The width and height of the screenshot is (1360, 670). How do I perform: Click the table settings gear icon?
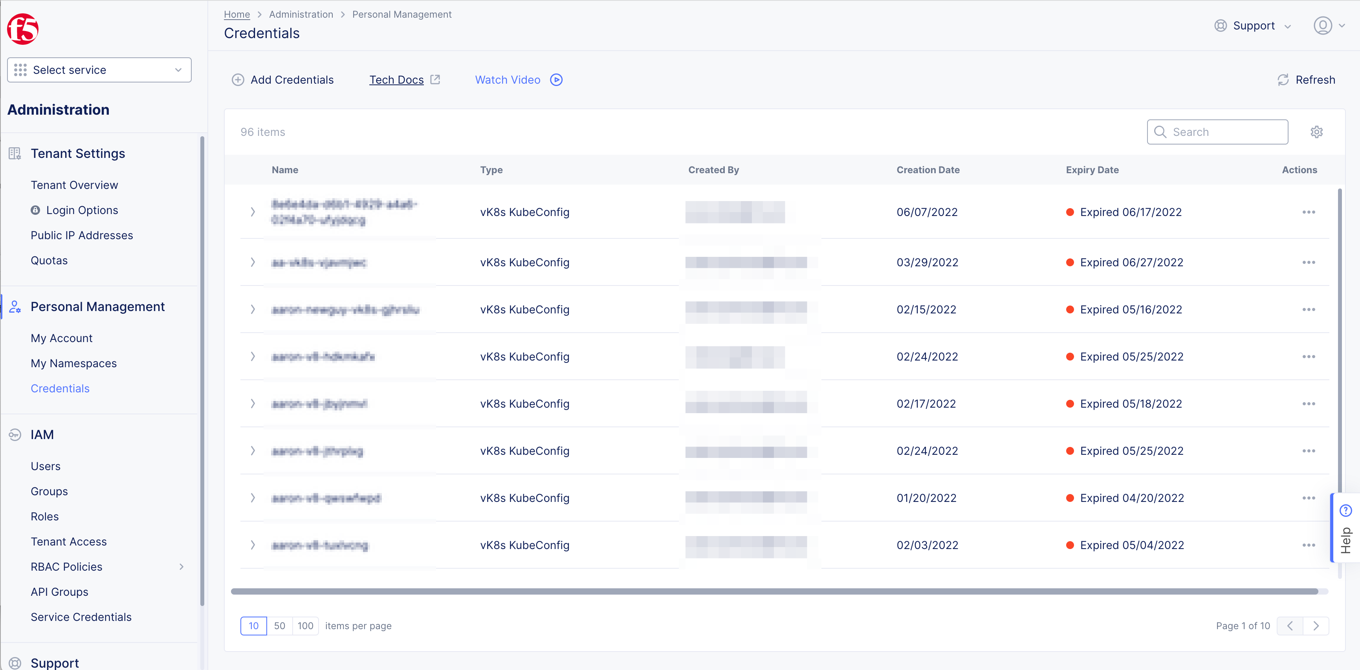[x=1316, y=132]
